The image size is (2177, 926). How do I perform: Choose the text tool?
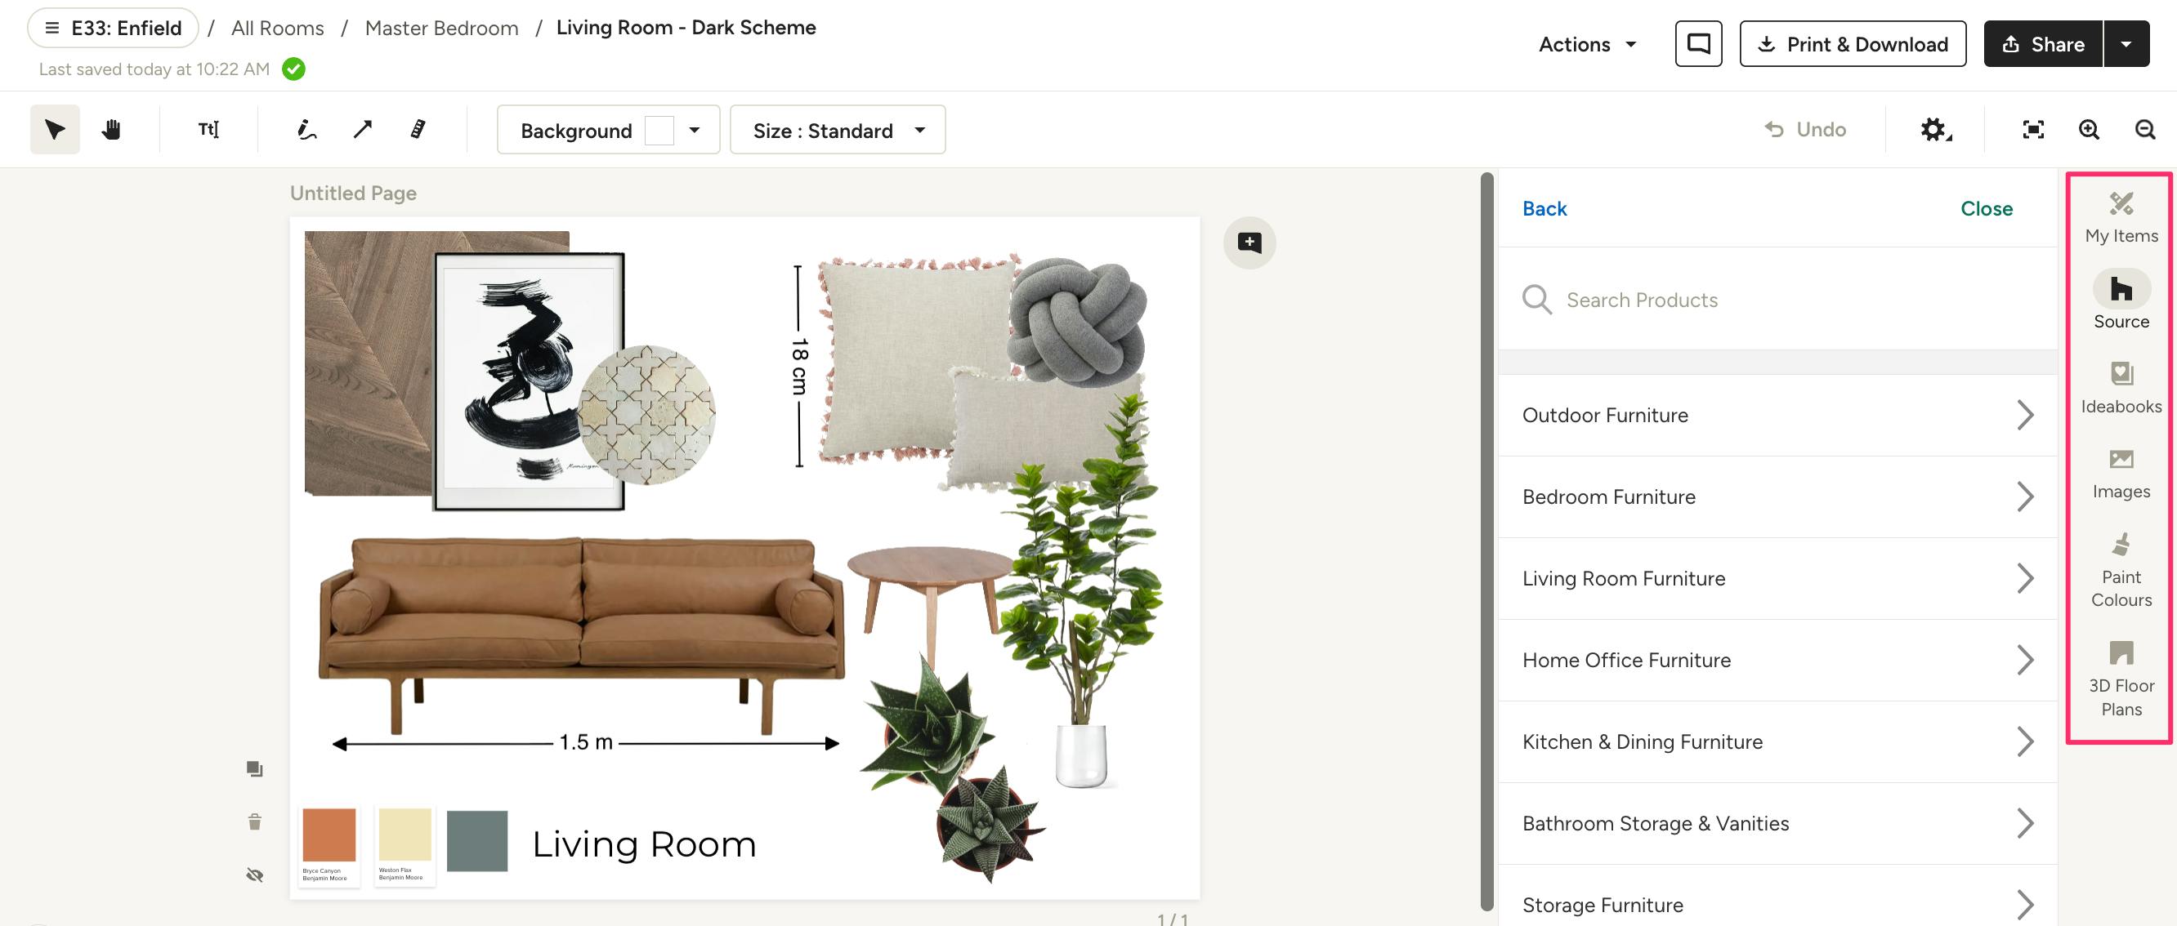tap(208, 129)
